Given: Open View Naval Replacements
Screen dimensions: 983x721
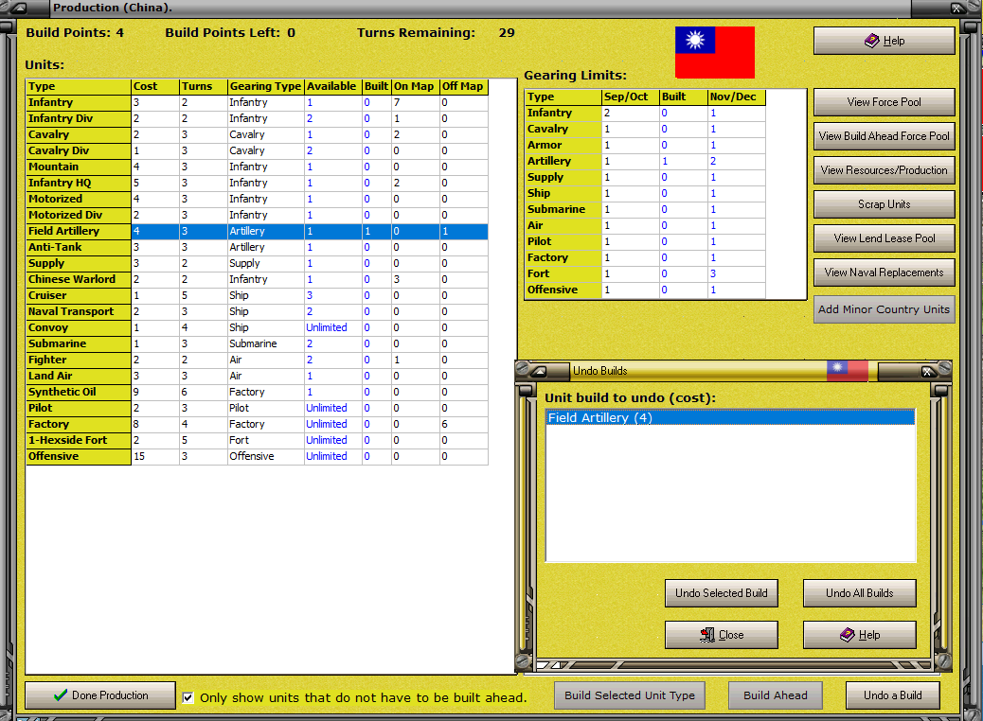Looking at the screenshot, I should (884, 273).
